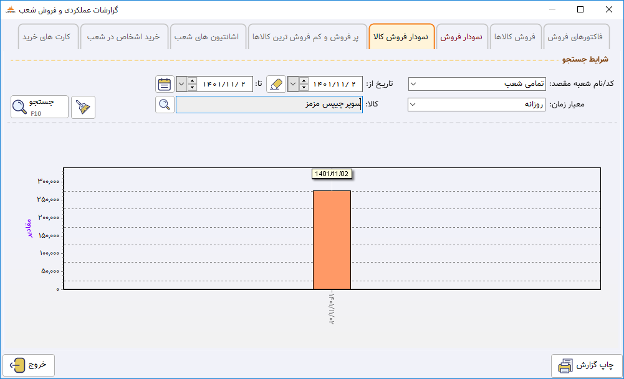Expand the destination branch dropdown
Viewport: 624px width, 379px height.
[413, 84]
